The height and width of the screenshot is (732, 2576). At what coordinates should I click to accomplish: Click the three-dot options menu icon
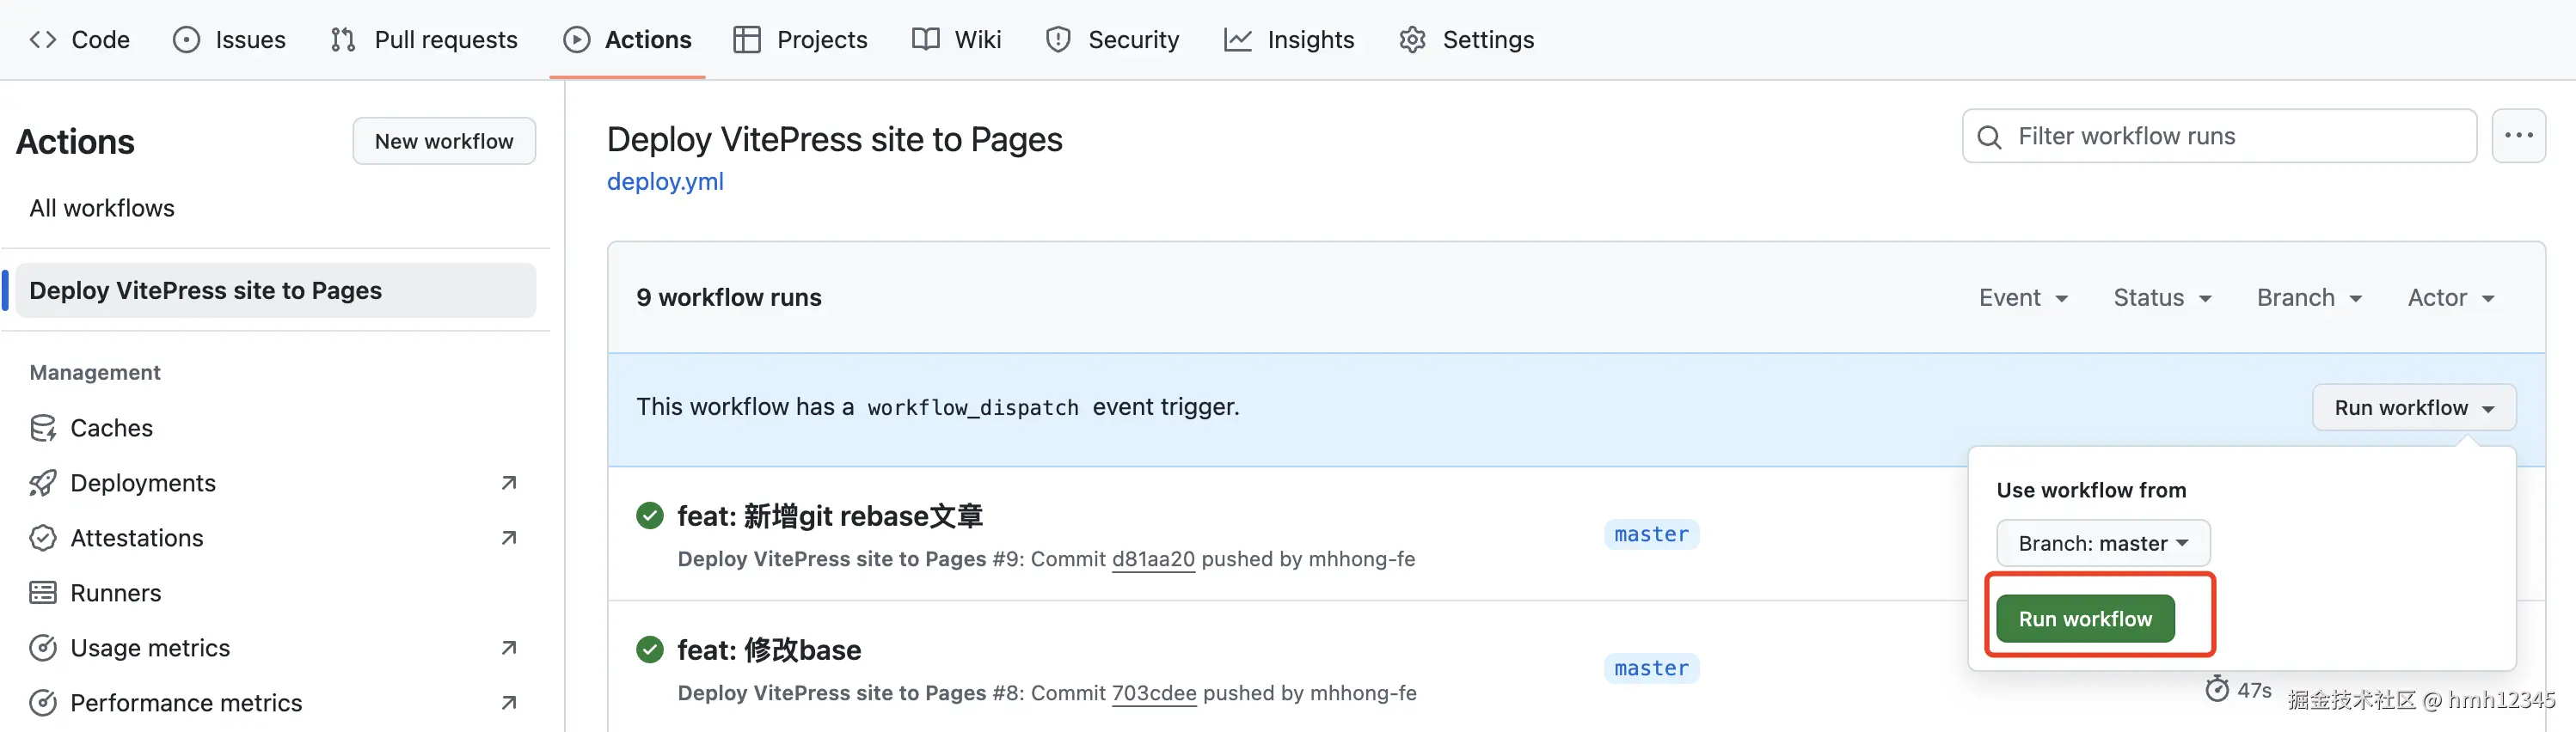click(x=2517, y=136)
